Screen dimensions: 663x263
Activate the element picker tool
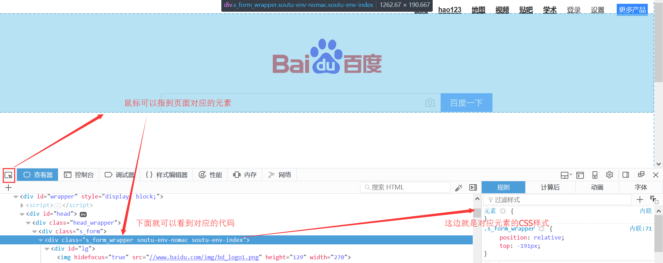(x=9, y=175)
